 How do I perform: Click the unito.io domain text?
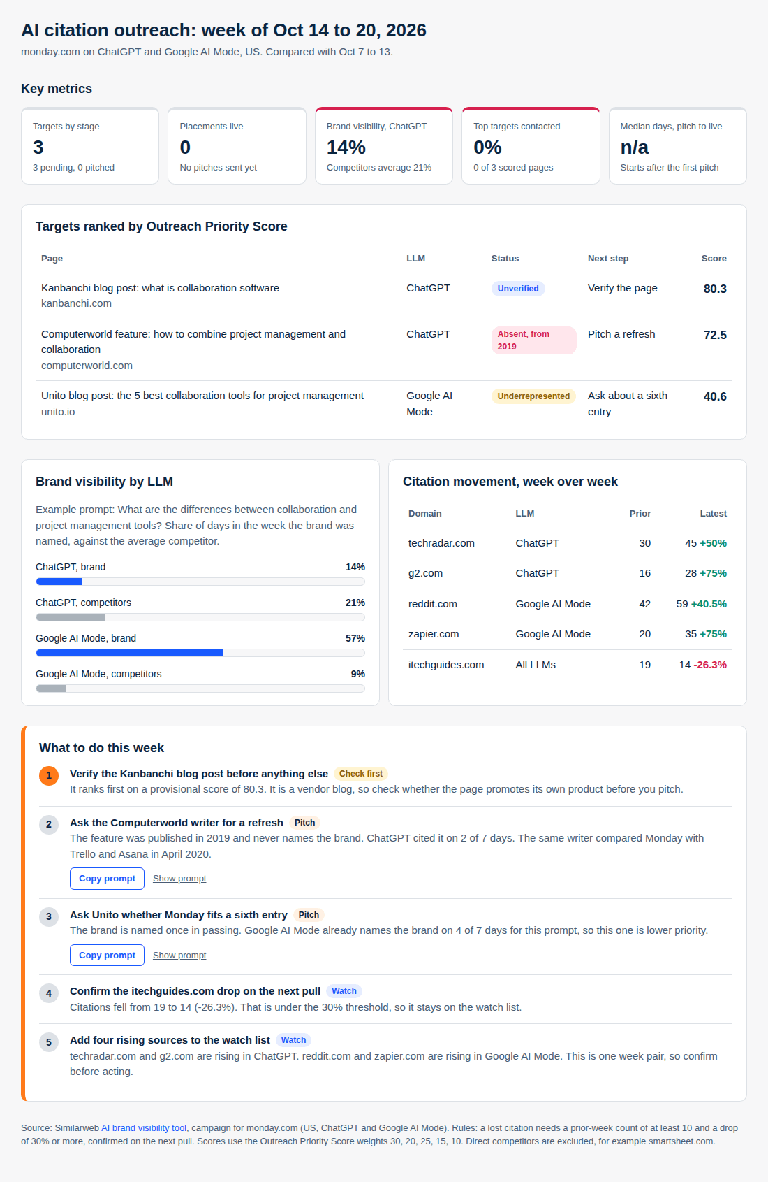click(x=58, y=412)
